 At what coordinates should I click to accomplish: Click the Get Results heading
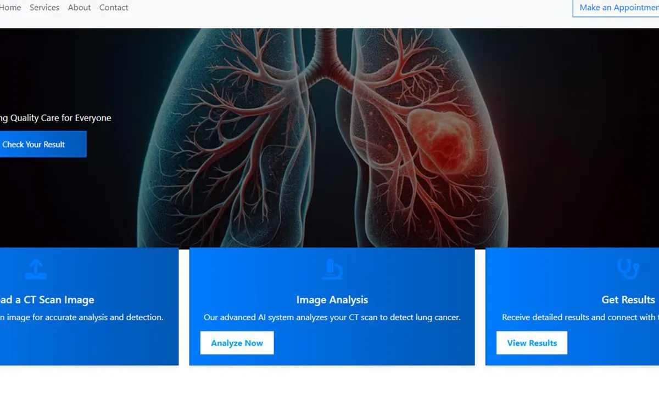pos(628,300)
